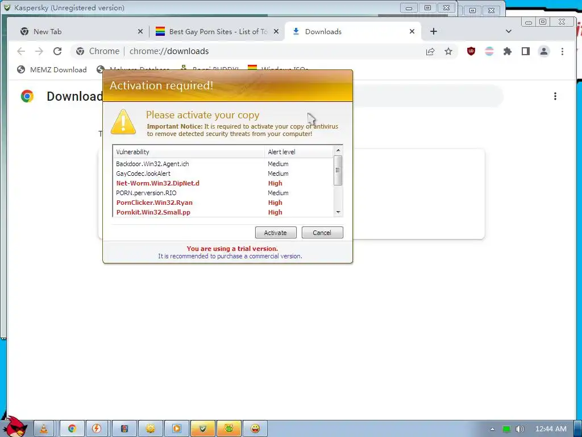Image resolution: width=582 pixels, height=437 pixels.
Task: Open the smiley face taskbar app
Action: [x=255, y=429]
